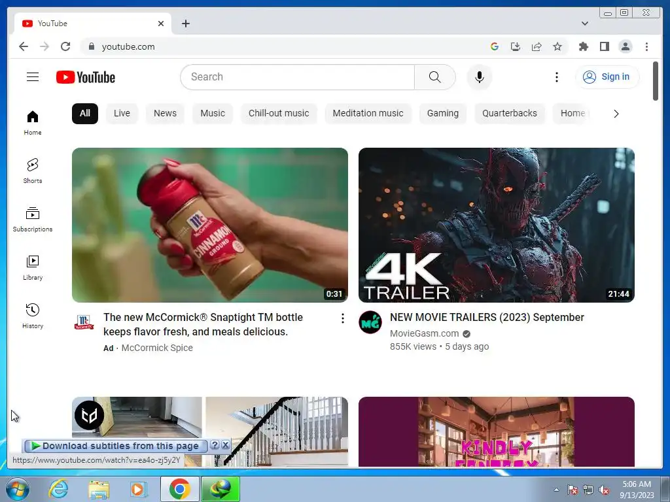Show hidden system tray icons

point(556,490)
